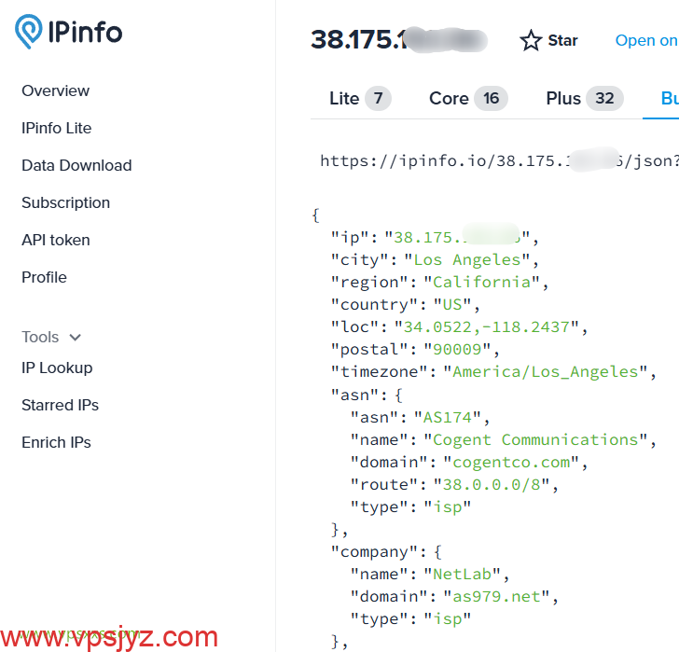
Task: Open the IP Lookup tool
Action: click(x=57, y=368)
